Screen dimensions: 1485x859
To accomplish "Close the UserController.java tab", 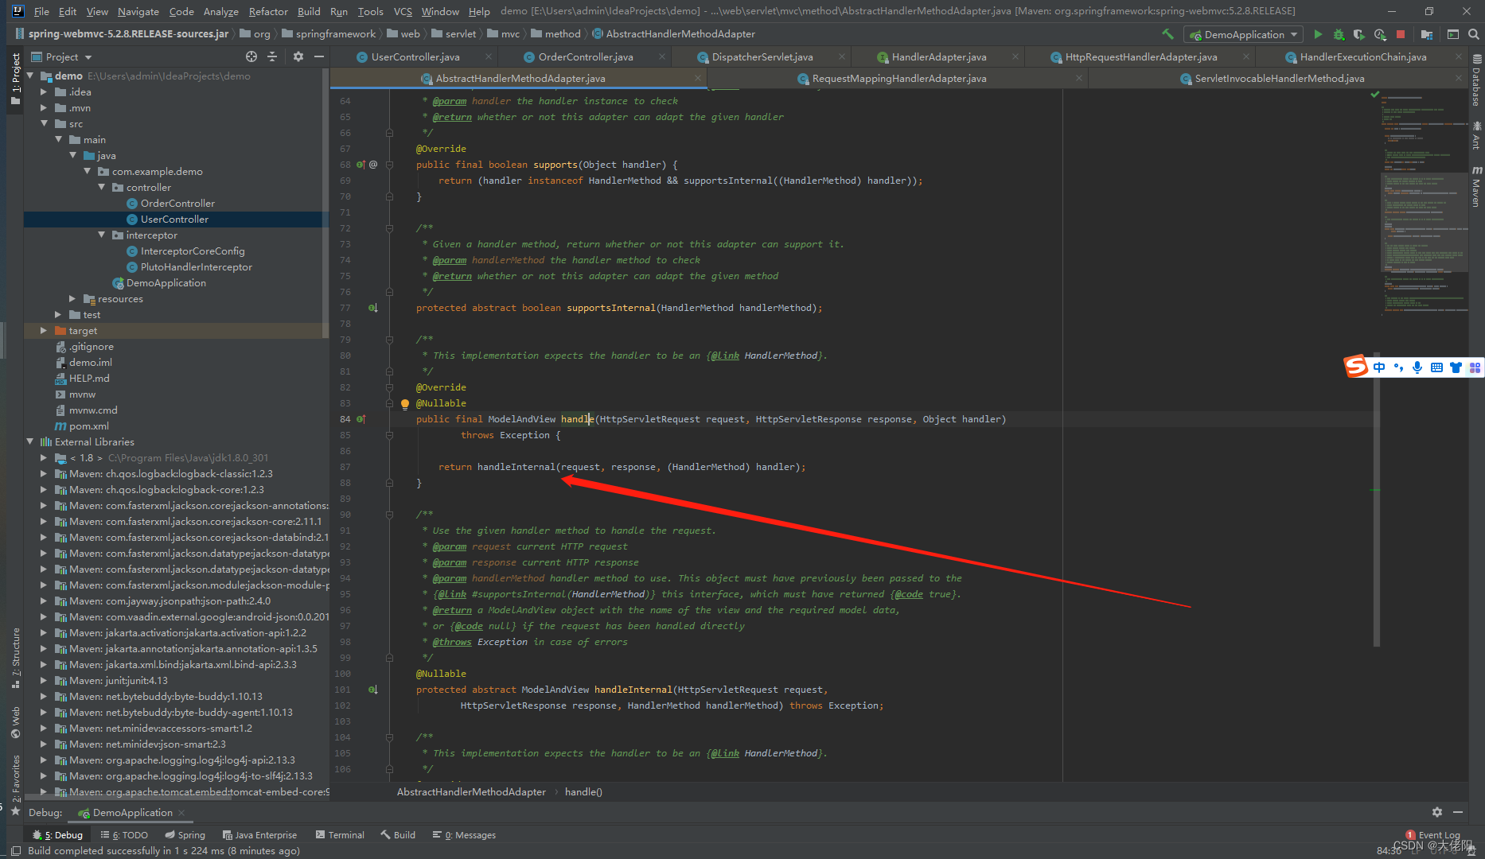I will (487, 56).
